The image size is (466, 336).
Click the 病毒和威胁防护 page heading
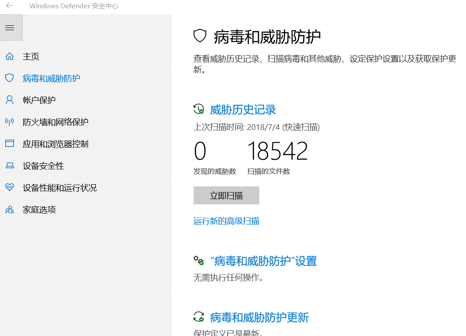pyautogui.click(x=267, y=37)
